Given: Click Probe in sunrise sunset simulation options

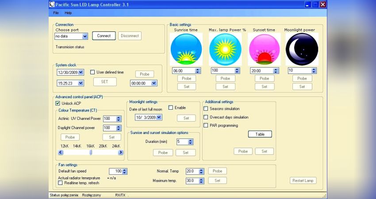Looking at the screenshot, I should [x=163, y=153].
